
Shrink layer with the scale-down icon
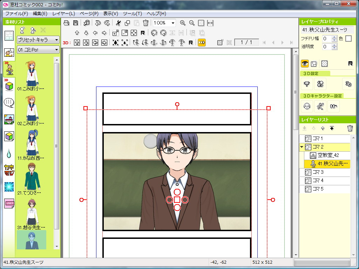[125, 33]
